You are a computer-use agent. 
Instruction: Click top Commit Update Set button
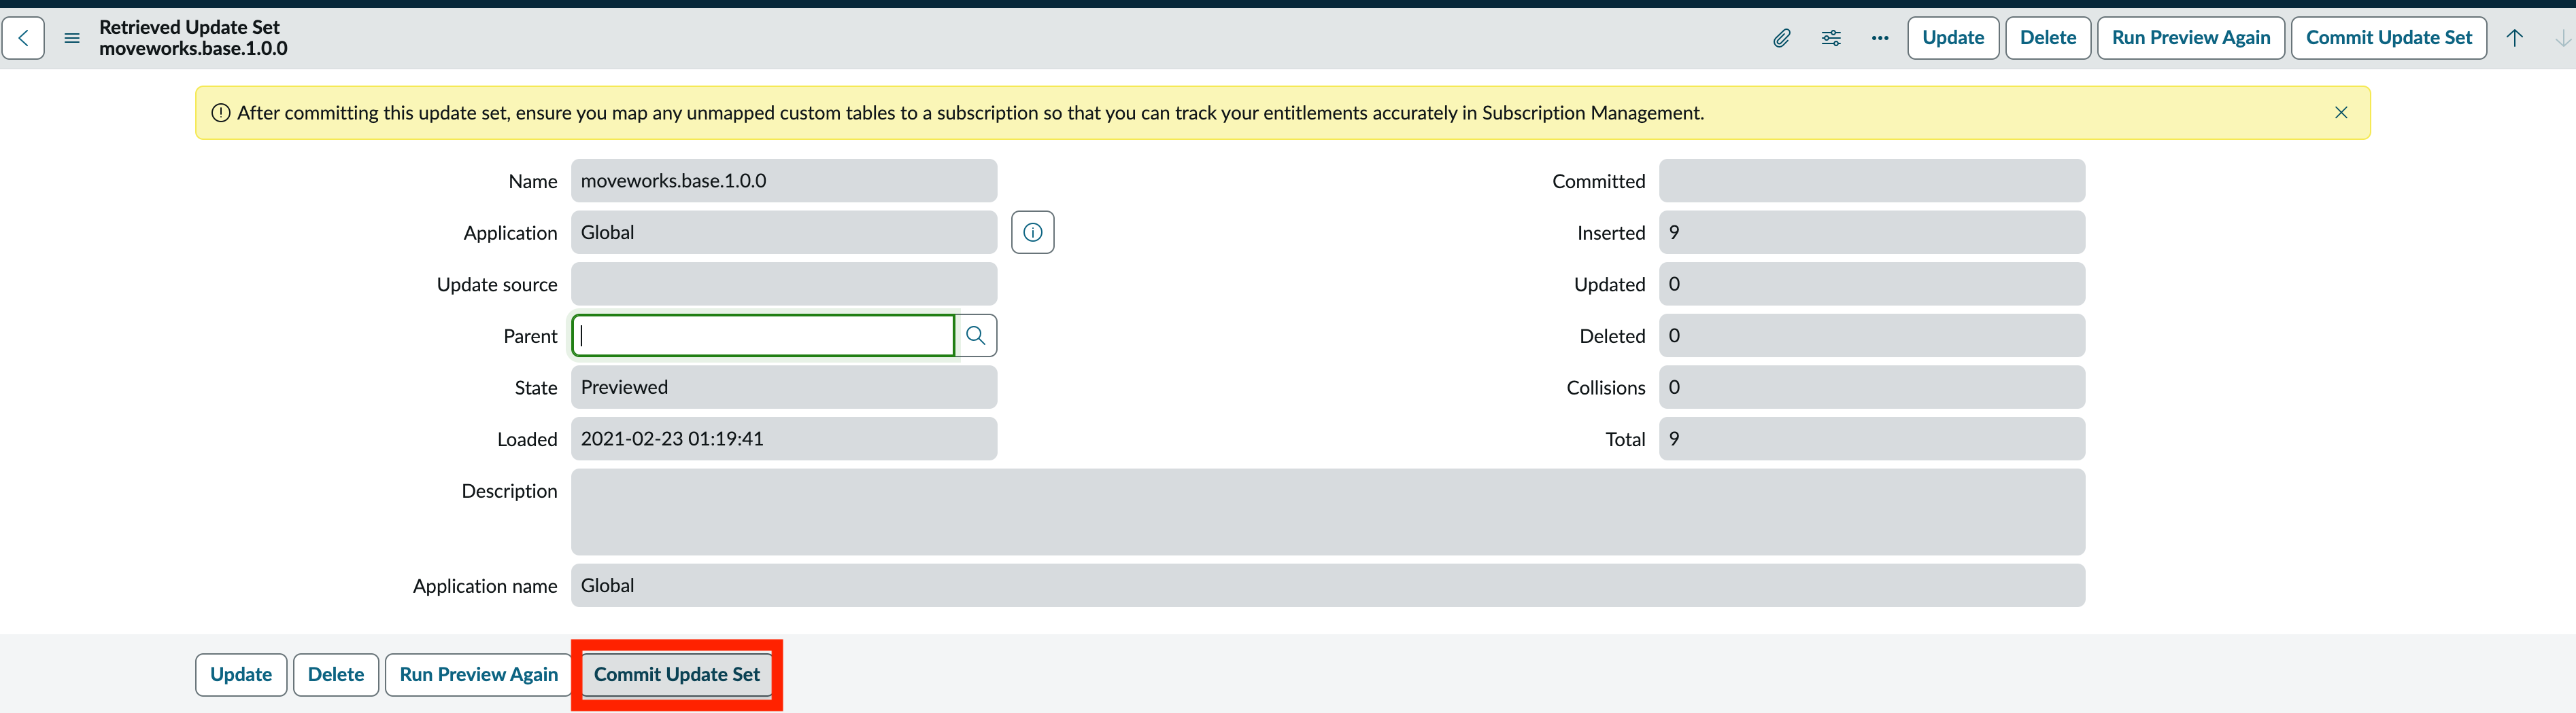(x=2389, y=38)
